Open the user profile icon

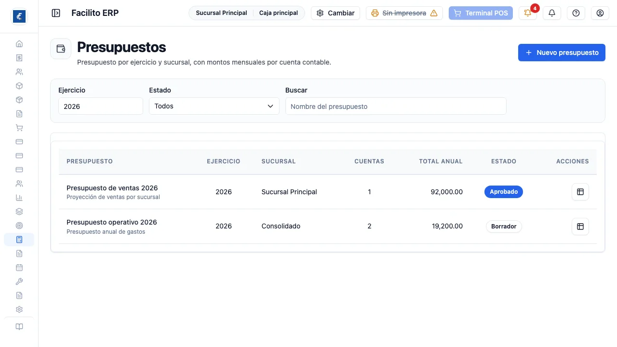(x=600, y=13)
